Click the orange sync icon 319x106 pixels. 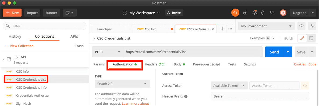[235, 13]
